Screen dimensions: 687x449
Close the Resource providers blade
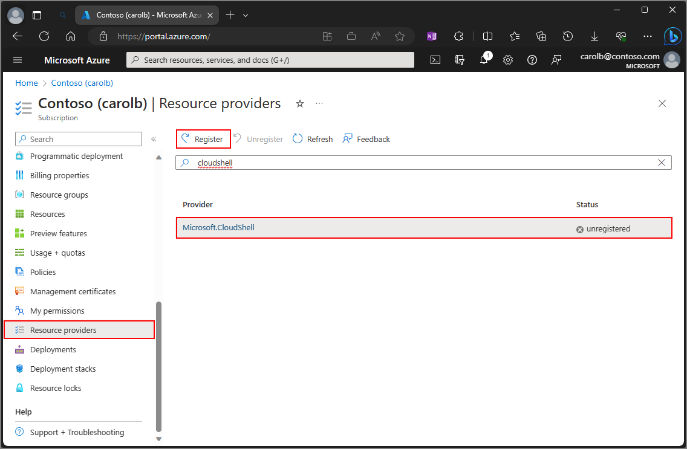pos(662,103)
